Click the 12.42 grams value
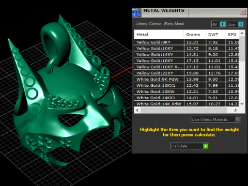The height and width of the screenshot is (186, 248). click(x=192, y=86)
